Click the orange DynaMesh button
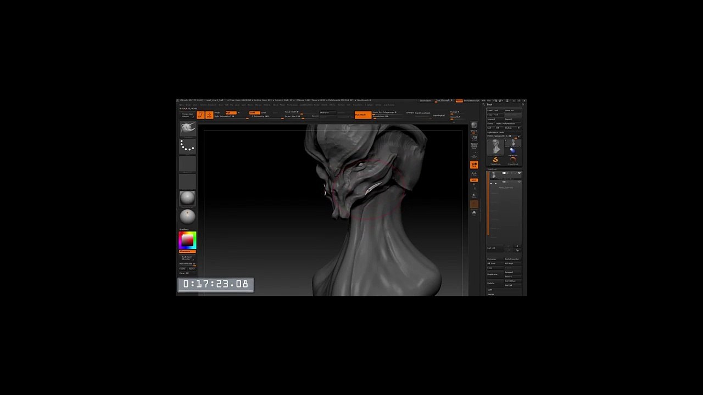Image resolution: width=703 pixels, height=395 pixels. [x=363, y=115]
